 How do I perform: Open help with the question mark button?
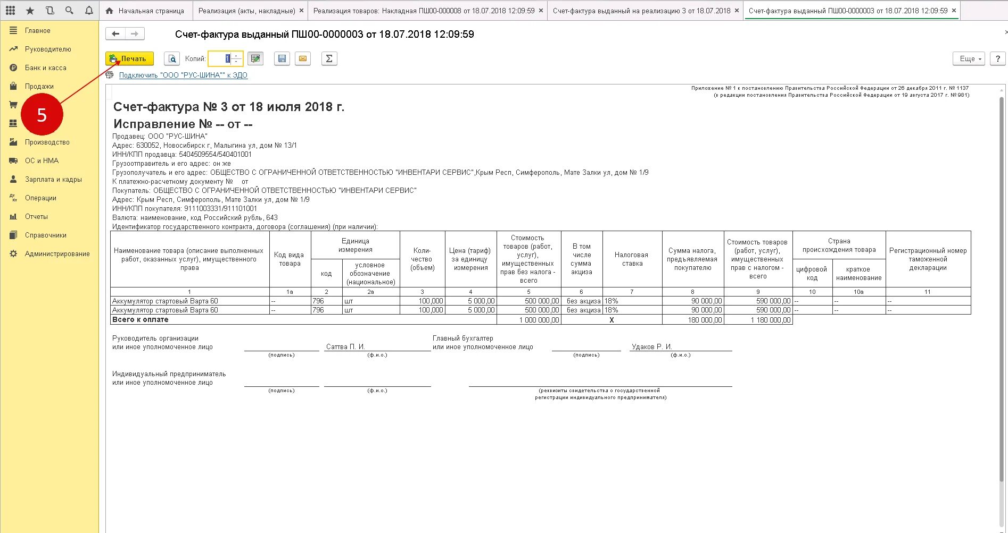997,58
